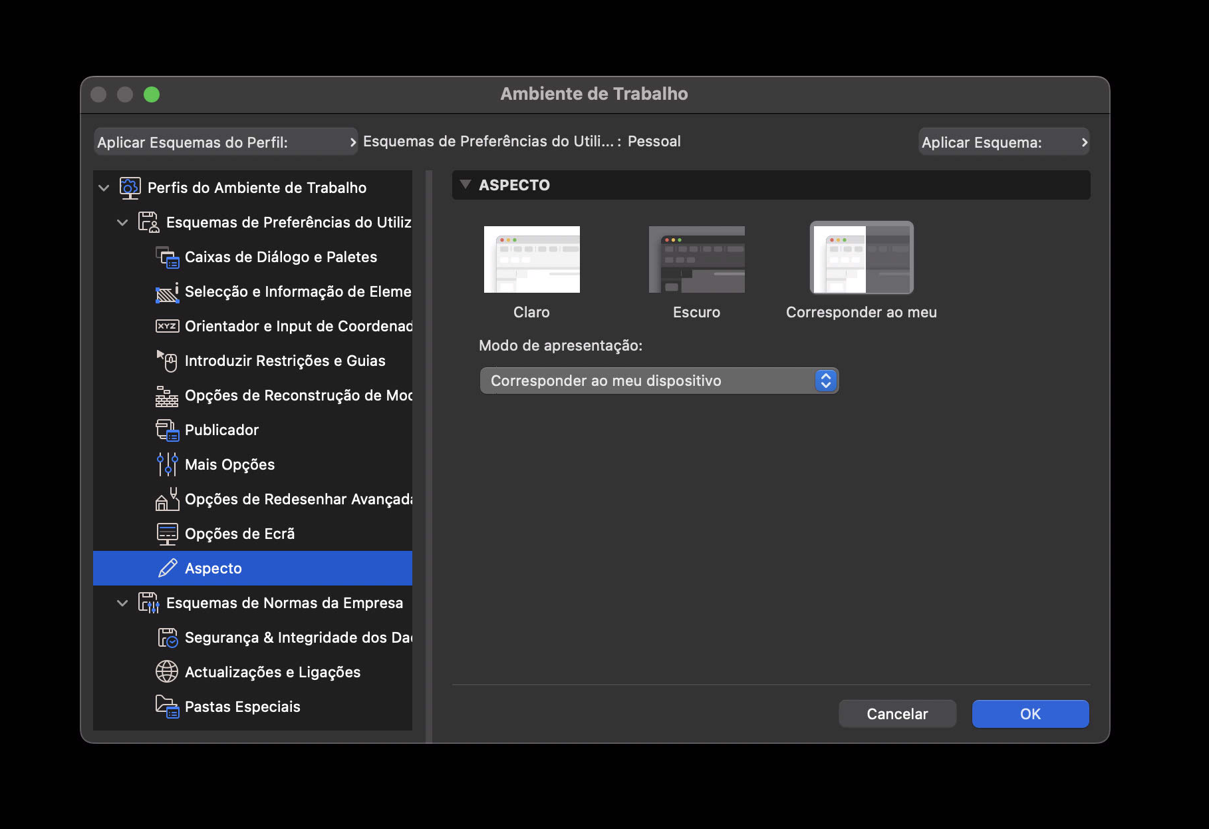Click the Caixas de Diálogo e Paletes icon
This screenshot has width=1209, height=829.
coord(167,257)
